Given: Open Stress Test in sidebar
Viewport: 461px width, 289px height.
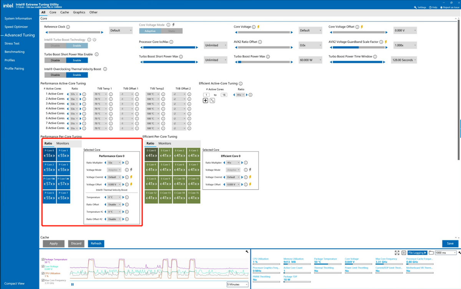Looking at the screenshot, I should (x=12, y=43).
